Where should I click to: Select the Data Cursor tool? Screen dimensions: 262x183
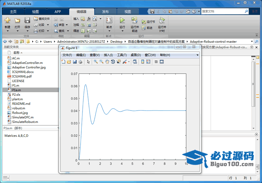[118, 62]
